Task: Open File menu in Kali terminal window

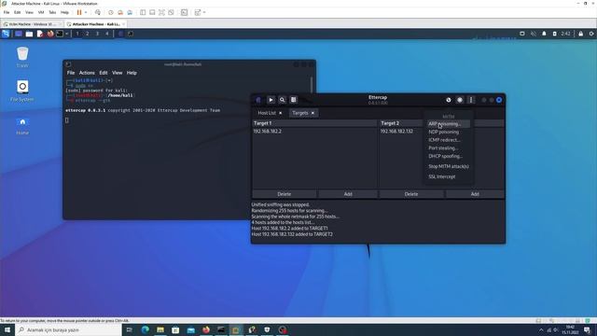Action: coord(71,73)
